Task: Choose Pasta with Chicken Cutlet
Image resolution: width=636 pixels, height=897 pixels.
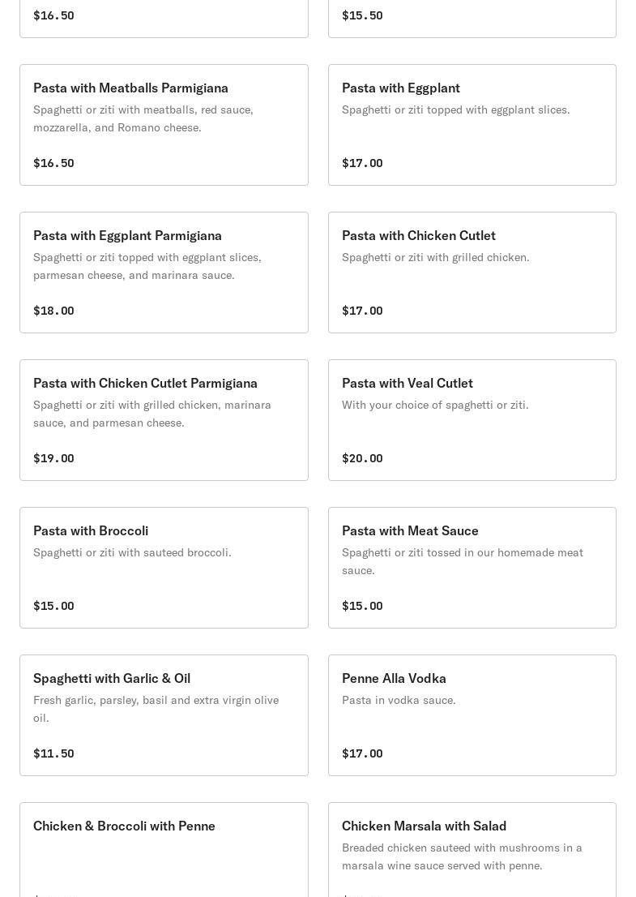Action: [472, 273]
